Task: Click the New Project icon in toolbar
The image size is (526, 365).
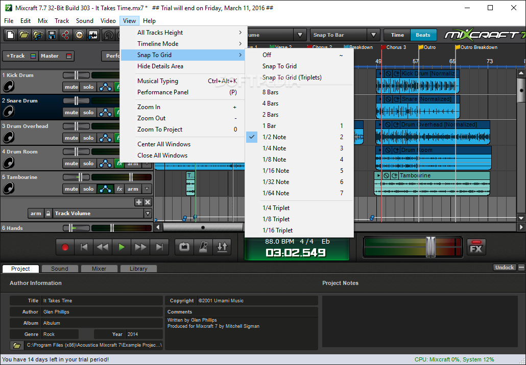Action: (10, 35)
